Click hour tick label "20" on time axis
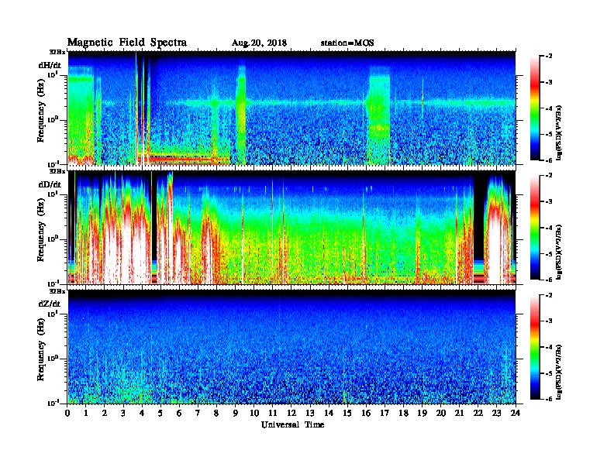This screenshot has width=614, height=474. 441,414
